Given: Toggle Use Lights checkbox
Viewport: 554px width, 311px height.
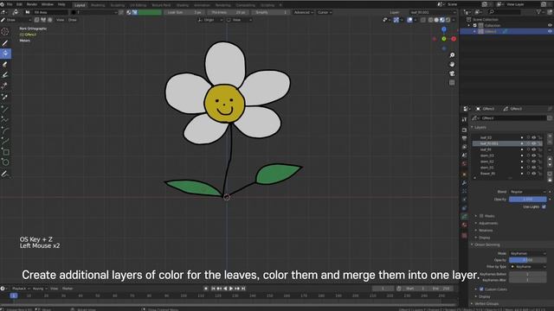Looking at the screenshot, I should pyautogui.click(x=544, y=206).
